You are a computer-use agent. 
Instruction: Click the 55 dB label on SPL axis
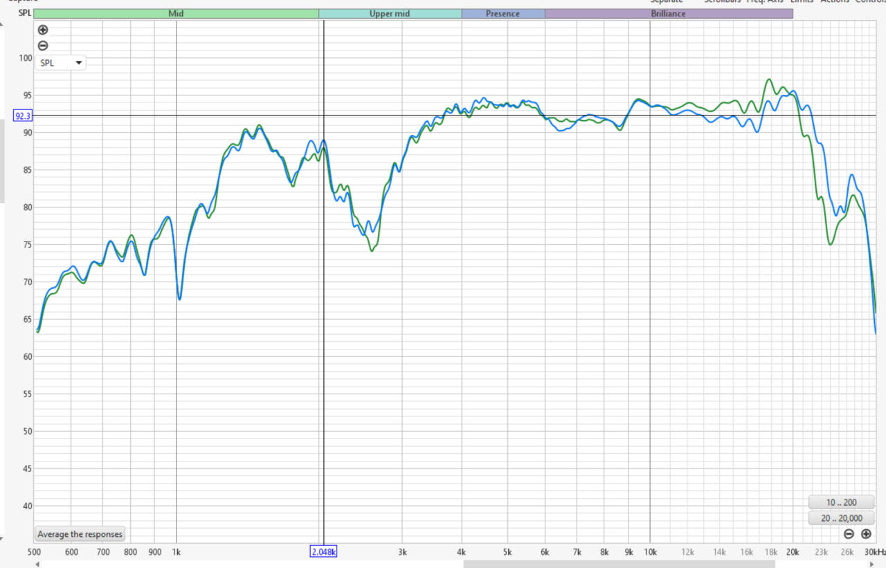coord(27,394)
